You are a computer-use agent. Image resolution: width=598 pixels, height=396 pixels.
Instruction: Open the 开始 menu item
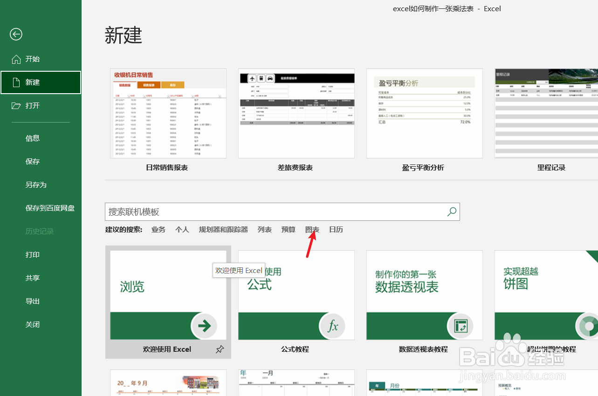41,59
